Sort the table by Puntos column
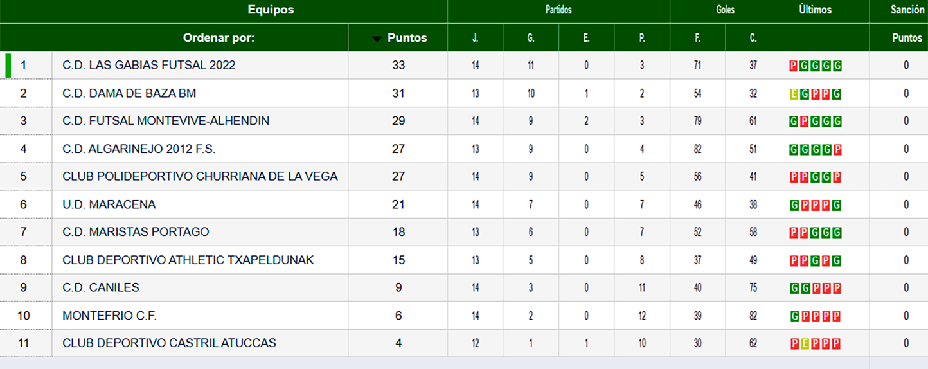Image resolution: width=928 pixels, height=369 pixels. coord(407,38)
